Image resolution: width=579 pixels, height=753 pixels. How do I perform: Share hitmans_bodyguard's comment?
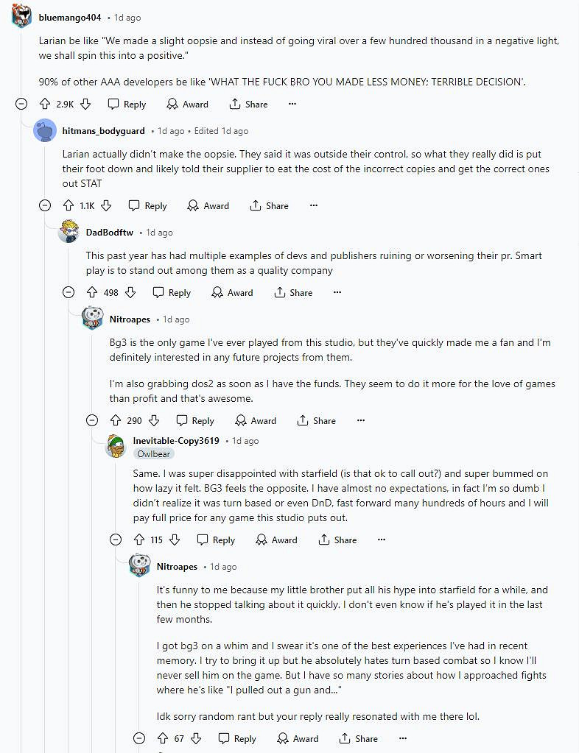(x=269, y=205)
